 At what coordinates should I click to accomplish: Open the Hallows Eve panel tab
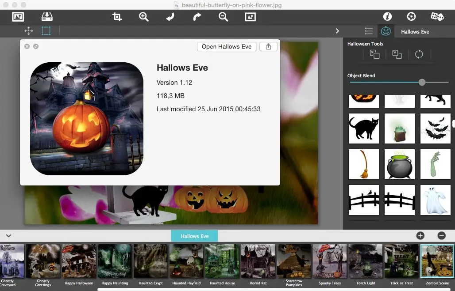click(415, 31)
